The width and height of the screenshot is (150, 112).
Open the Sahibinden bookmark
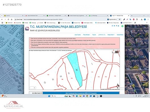tap(9, 23)
